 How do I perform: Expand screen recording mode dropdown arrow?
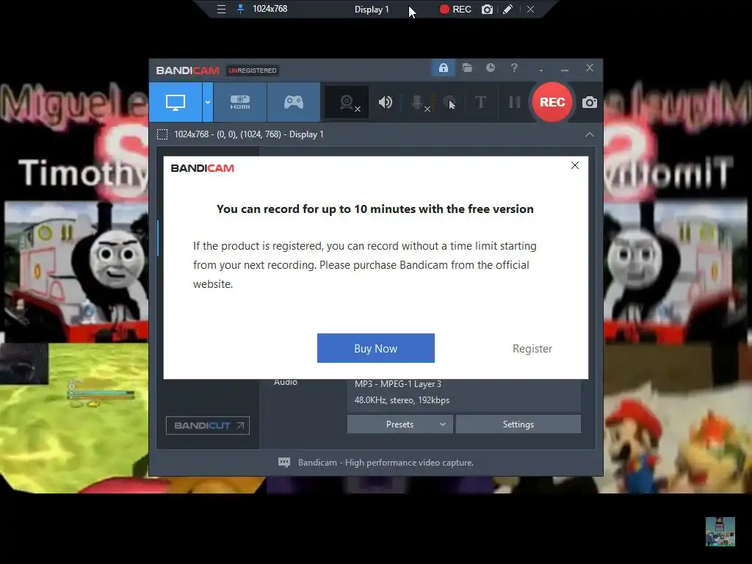(208, 102)
